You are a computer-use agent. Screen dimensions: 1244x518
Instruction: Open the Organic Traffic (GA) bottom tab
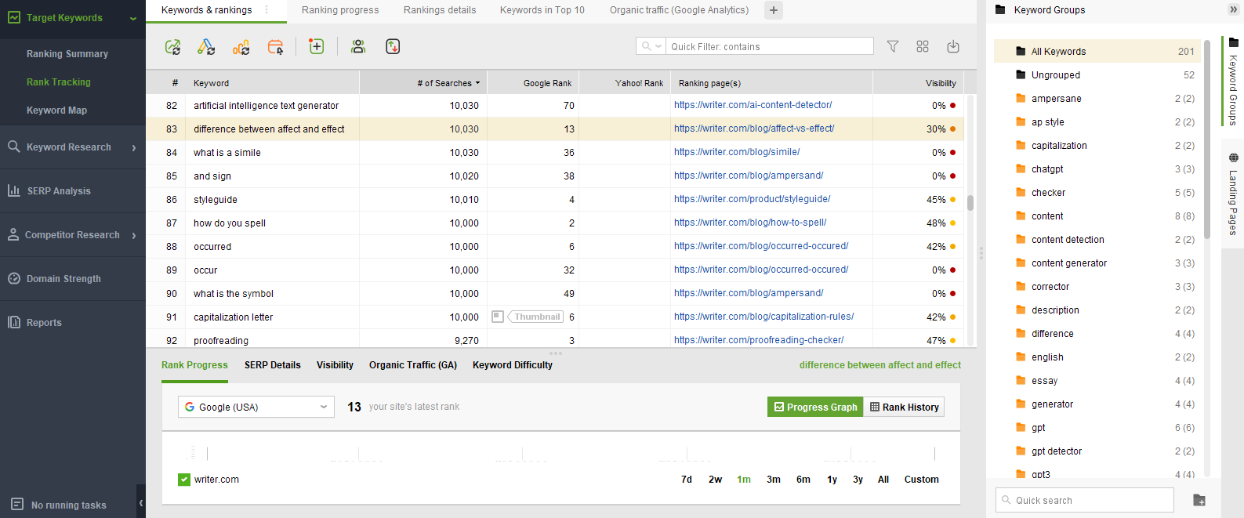[x=413, y=365]
